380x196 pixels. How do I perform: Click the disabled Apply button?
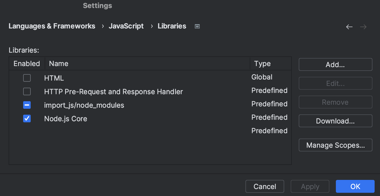[x=310, y=186]
